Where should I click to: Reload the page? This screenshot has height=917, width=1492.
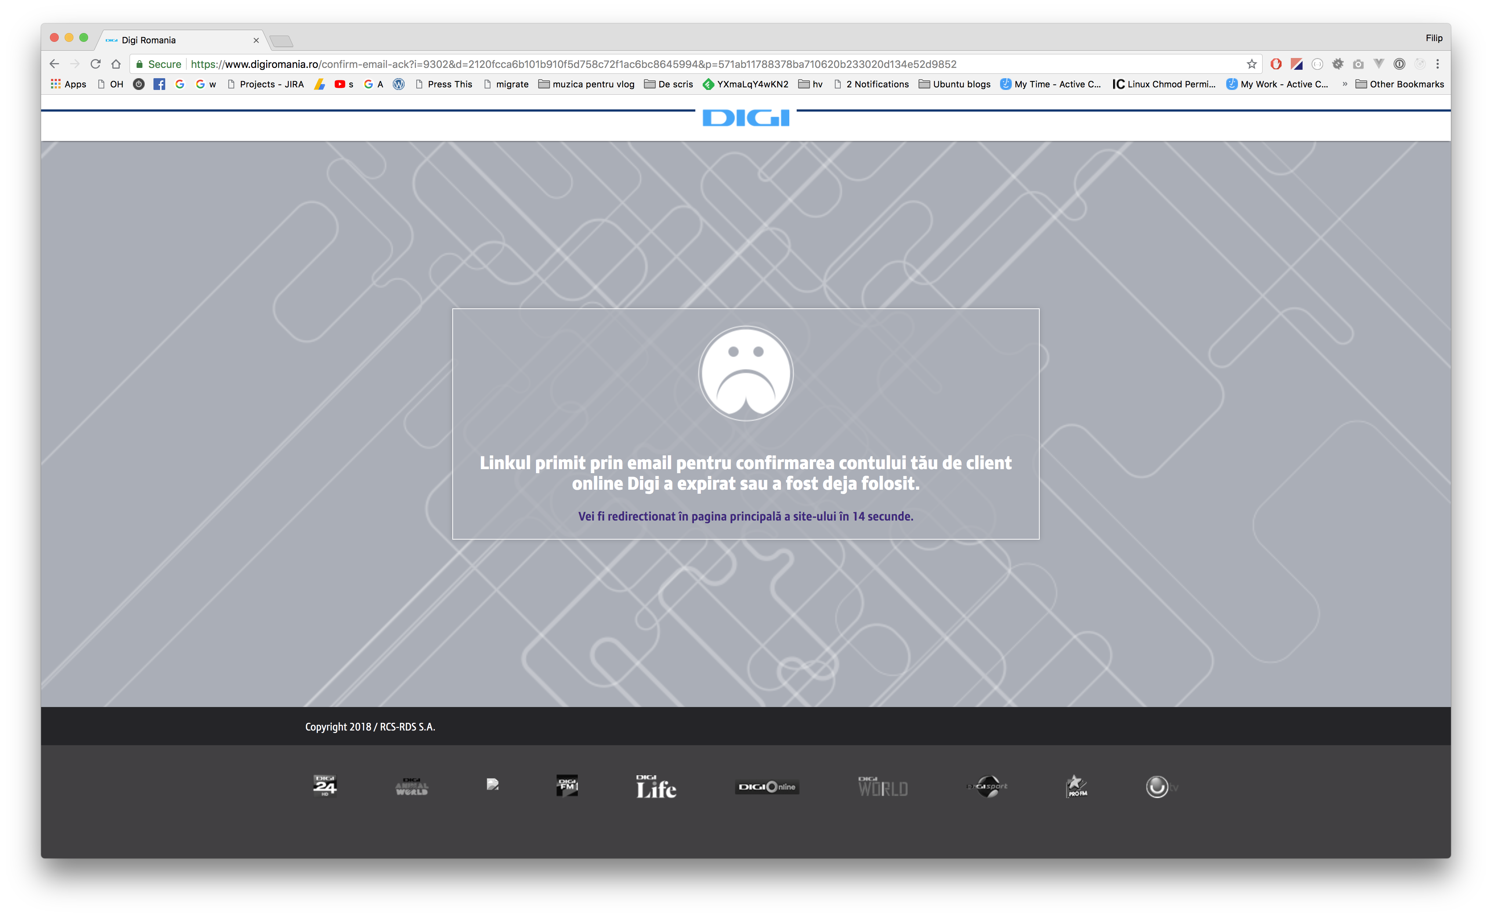coord(95,64)
